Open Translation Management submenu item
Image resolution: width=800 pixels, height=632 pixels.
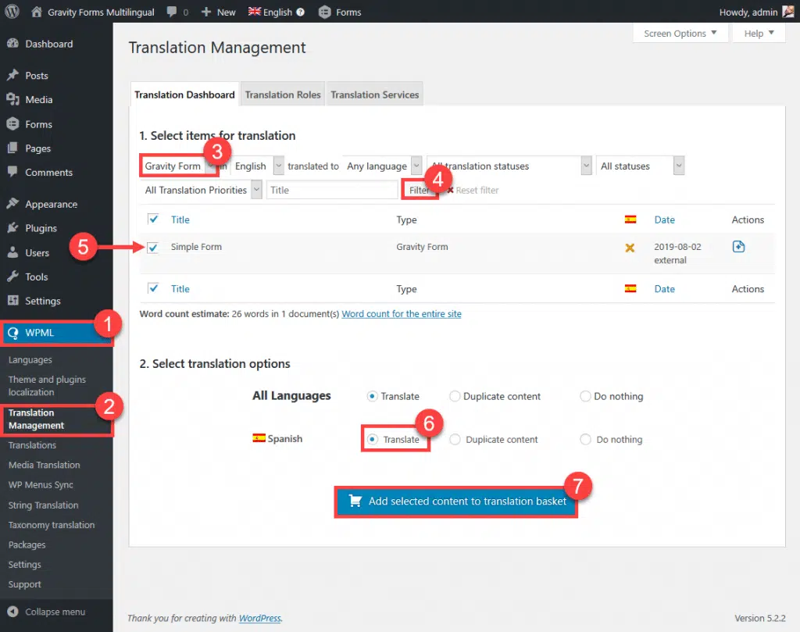[x=36, y=420]
